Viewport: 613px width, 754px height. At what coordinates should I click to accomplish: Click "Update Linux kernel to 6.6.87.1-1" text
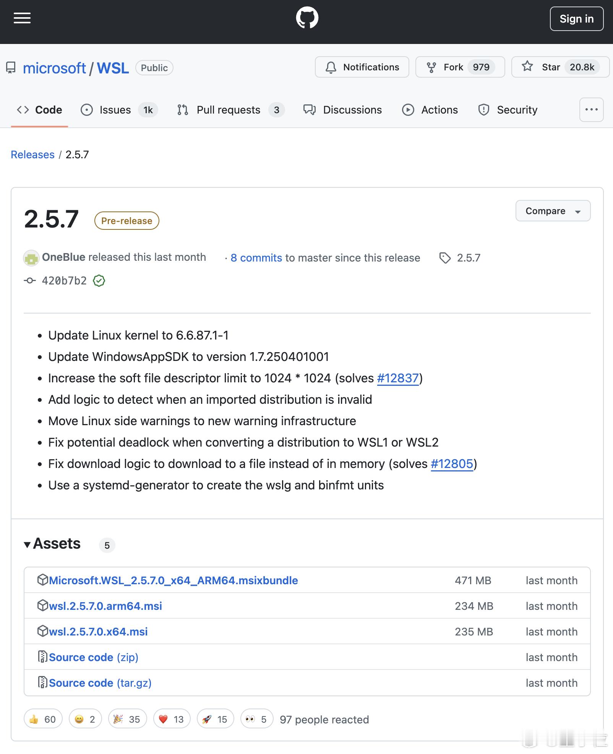tap(138, 335)
